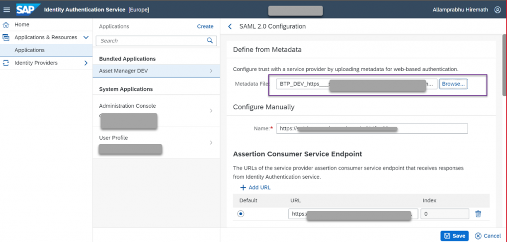Click the System Applications heading

pos(126,89)
